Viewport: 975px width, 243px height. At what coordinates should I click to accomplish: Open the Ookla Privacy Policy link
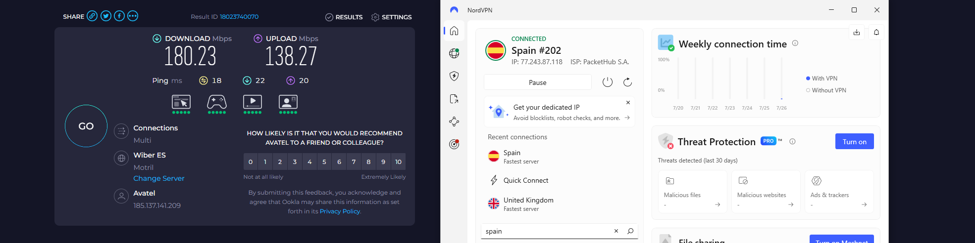pyautogui.click(x=340, y=211)
